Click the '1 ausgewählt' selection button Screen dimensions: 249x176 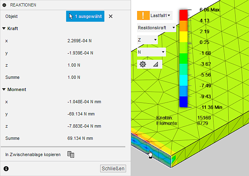pos(85,16)
